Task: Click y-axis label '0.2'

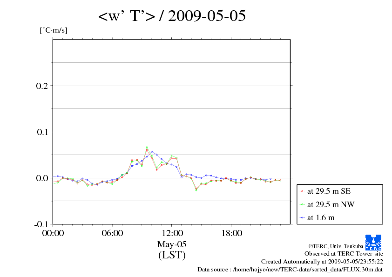Action: [x=42, y=86]
